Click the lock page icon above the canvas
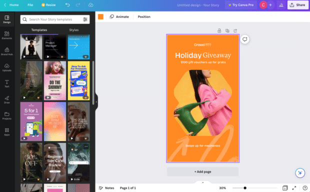Viewport: 310px width, 192px height. tap(219, 30)
